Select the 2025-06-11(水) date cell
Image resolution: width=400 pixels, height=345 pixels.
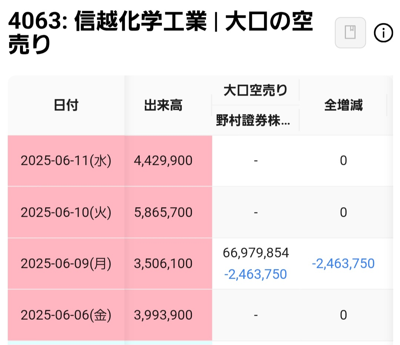point(67,160)
